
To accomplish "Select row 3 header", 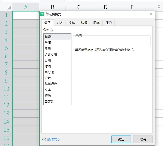I will coord(6,32).
